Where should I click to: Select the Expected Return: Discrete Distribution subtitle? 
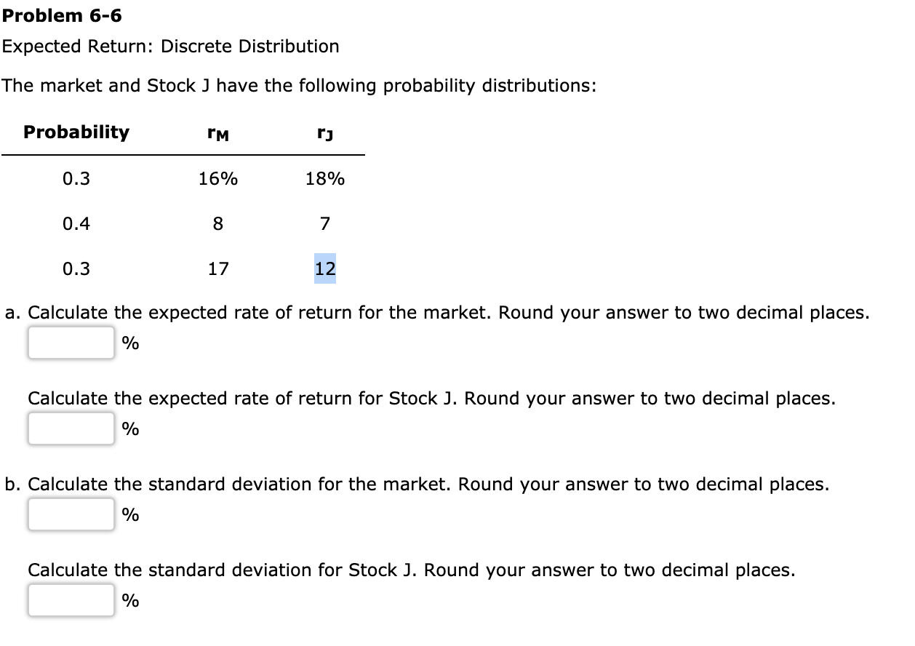pyautogui.click(x=170, y=46)
